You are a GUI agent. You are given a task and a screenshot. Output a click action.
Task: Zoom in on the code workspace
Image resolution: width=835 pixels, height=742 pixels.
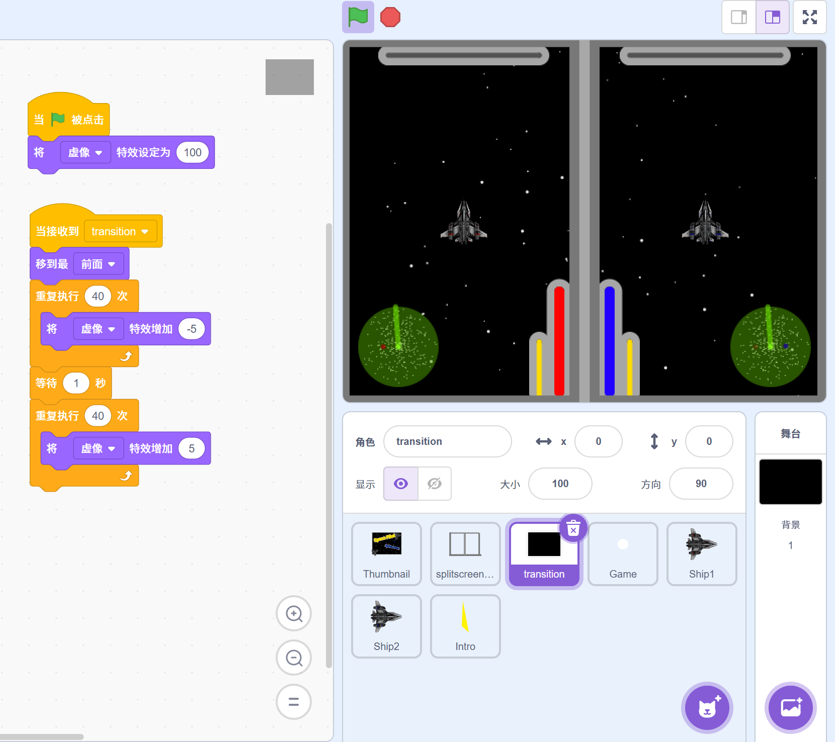[x=294, y=613]
